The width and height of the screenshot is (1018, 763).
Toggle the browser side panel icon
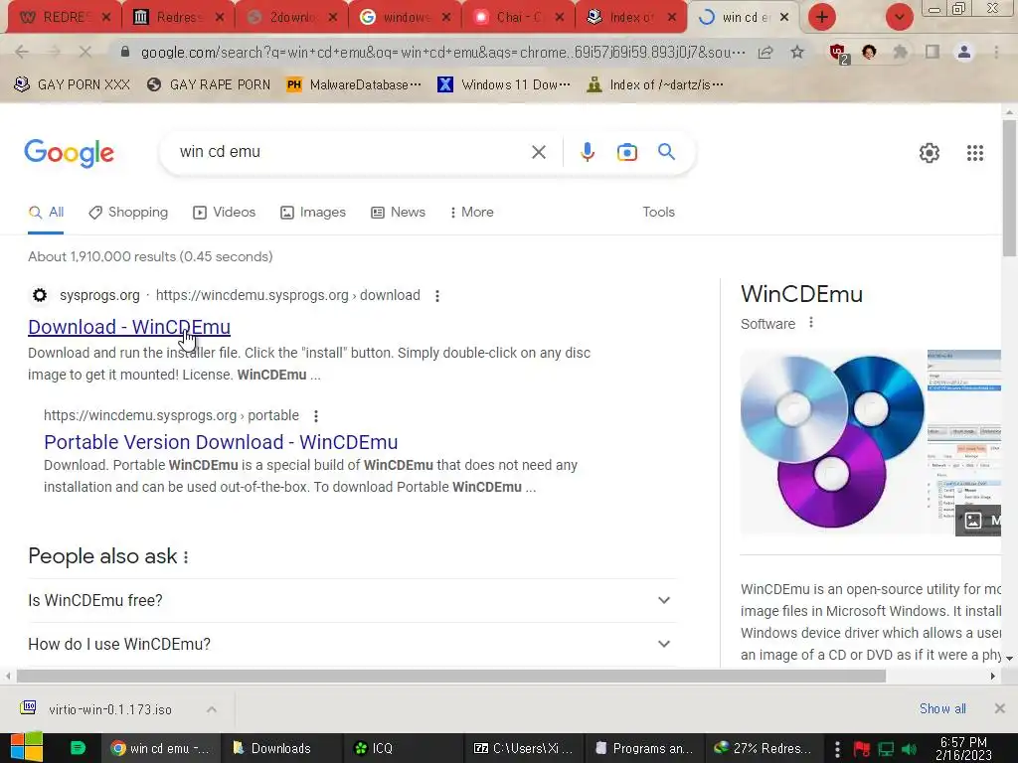point(933,52)
